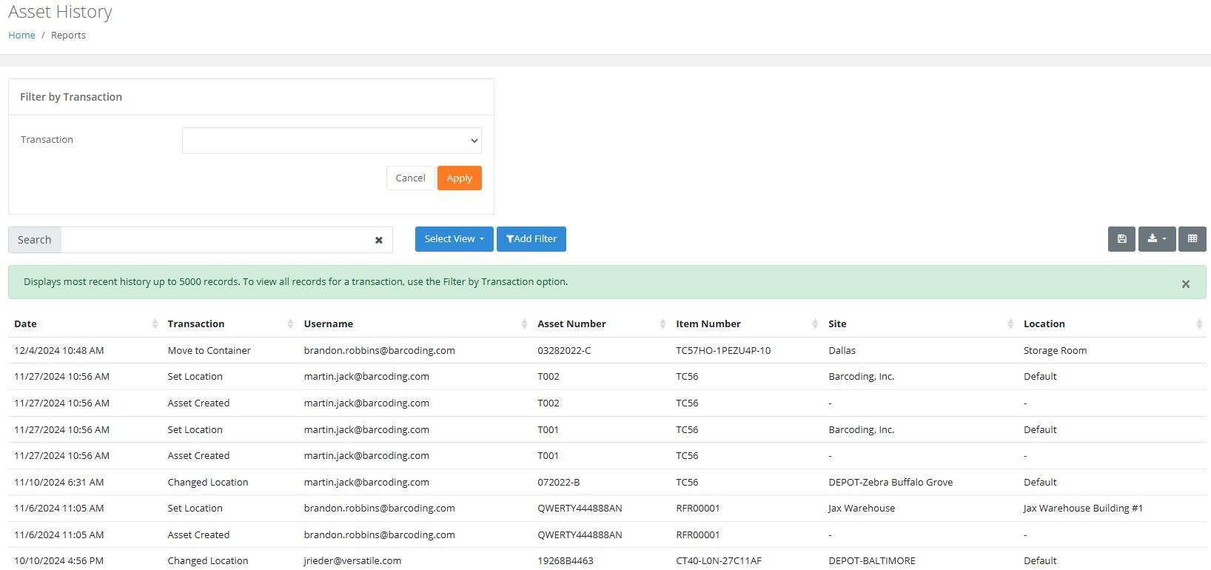Click item number CT40-L0N-27C11AF
Viewport: 1211px width, 570px height.
click(719, 561)
